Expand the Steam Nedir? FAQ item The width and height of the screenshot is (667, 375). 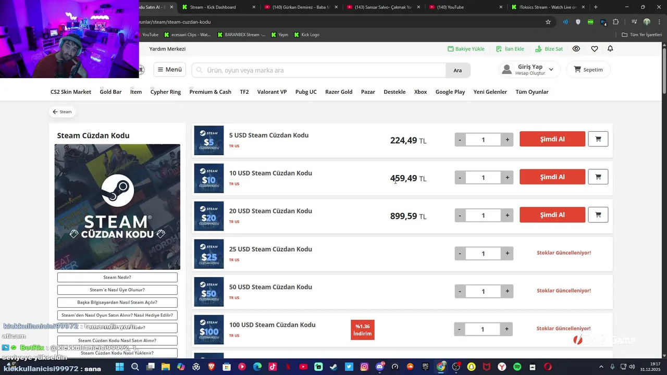(x=117, y=278)
